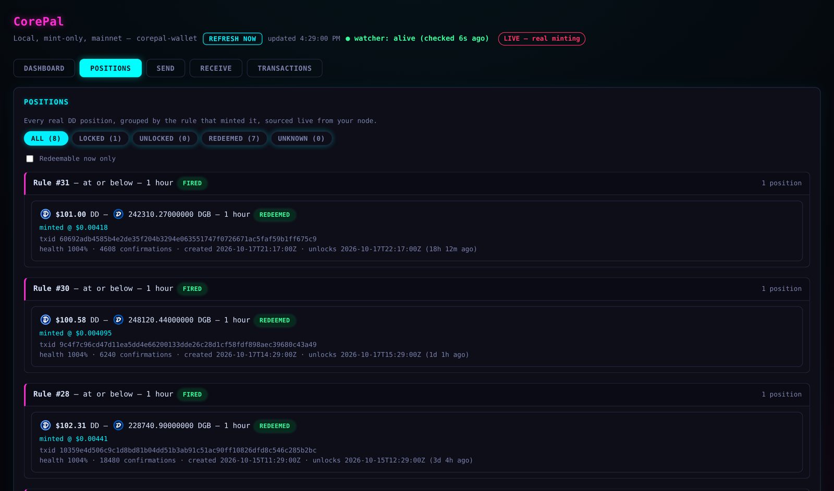This screenshot has width=834, height=491.
Task: Click the REDEEMED badge on the $101.00 position
Action: pos(275,215)
